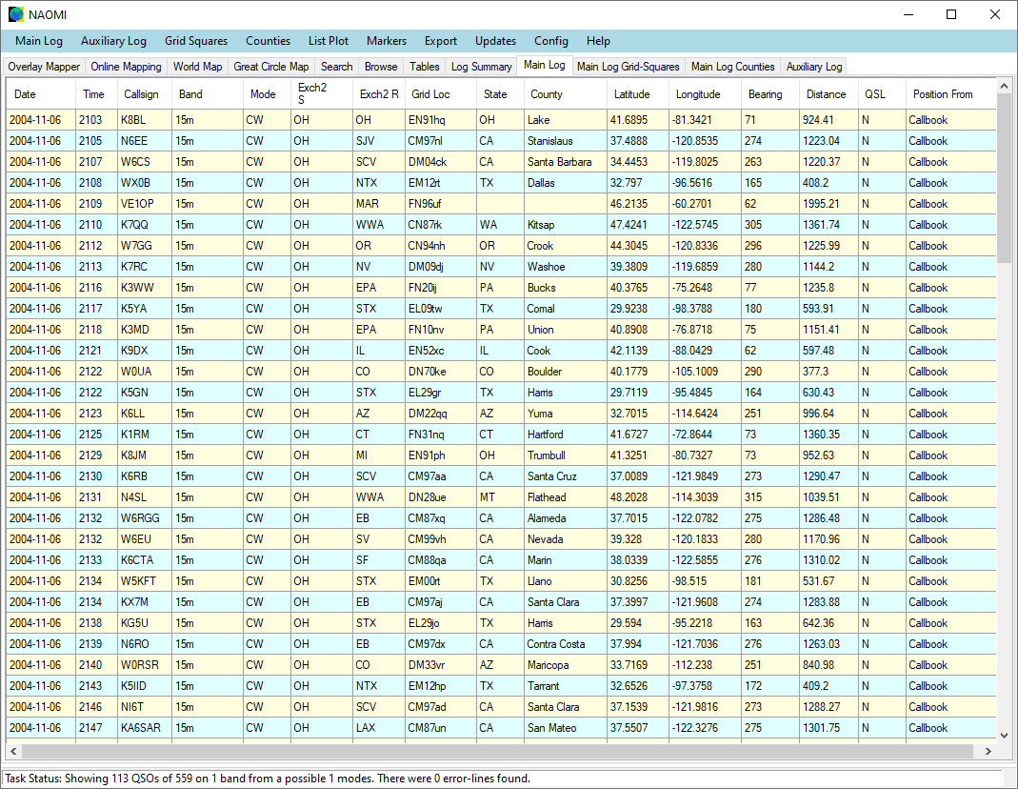The height and width of the screenshot is (789, 1018).
Task: Click the Latitude column header
Action: [x=638, y=94]
